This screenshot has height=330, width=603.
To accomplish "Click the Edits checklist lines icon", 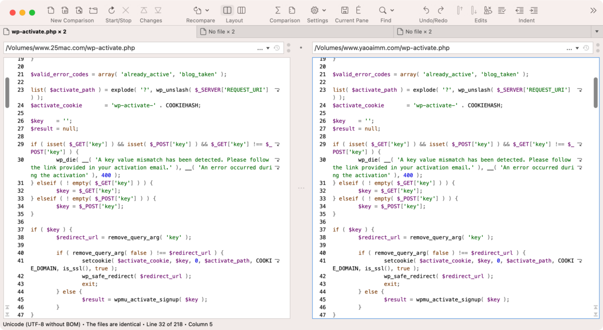I will [x=502, y=10].
